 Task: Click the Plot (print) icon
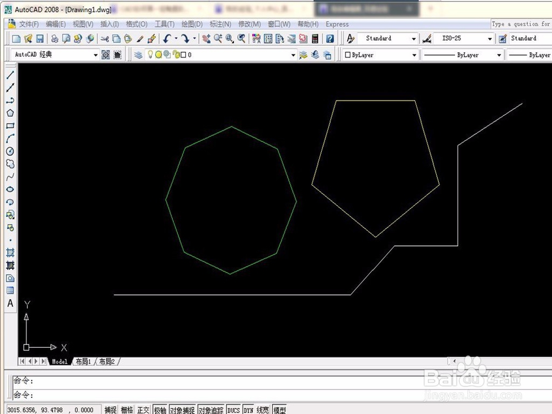coord(55,39)
